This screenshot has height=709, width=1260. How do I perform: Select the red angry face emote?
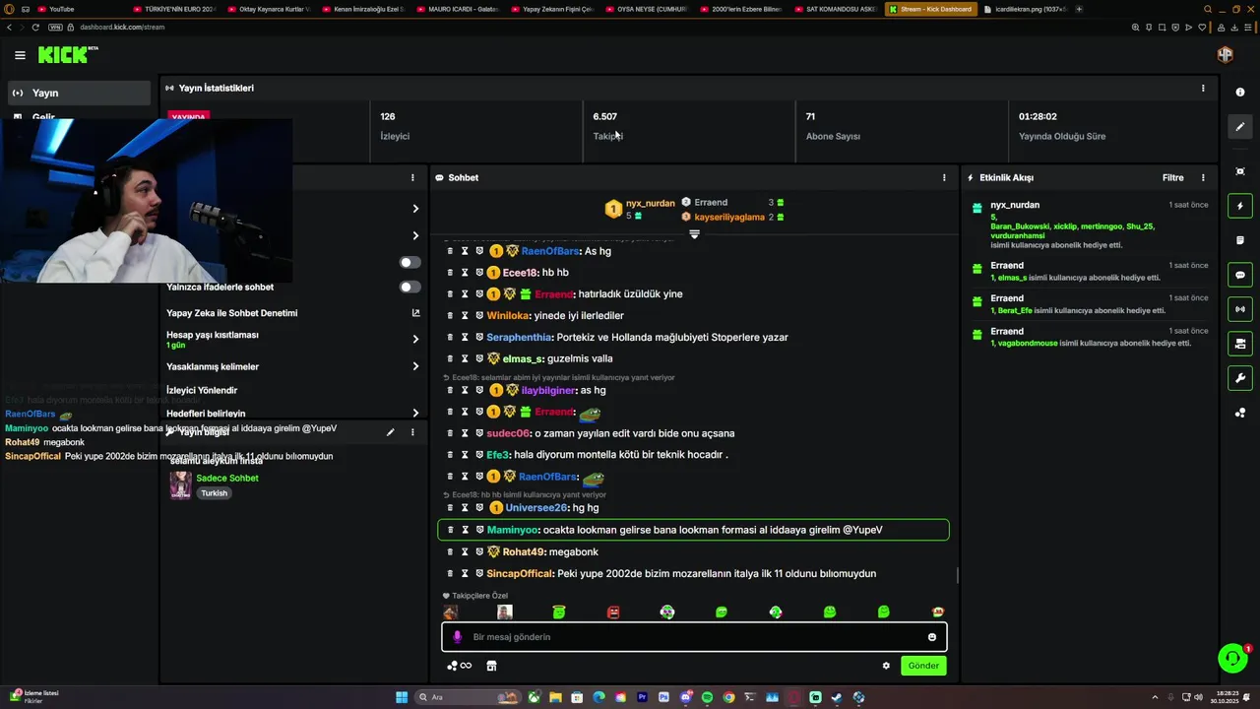click(x=613, y=612)
